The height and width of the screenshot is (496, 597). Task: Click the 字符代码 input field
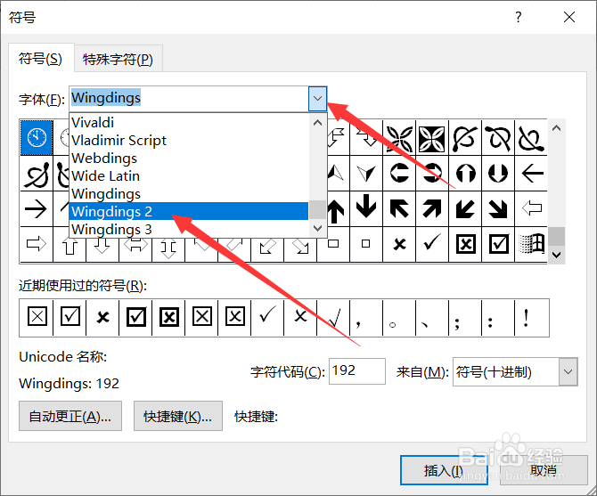tap(357, 371)
